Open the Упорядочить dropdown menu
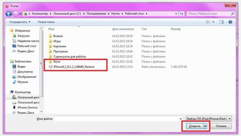This screenshot has width=241, height=136. coord(20,22)
